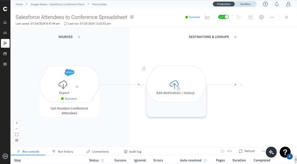This screenshot has height=164, width=297.
Task: Click plus beside Export step icon
Action: (77, 87)
